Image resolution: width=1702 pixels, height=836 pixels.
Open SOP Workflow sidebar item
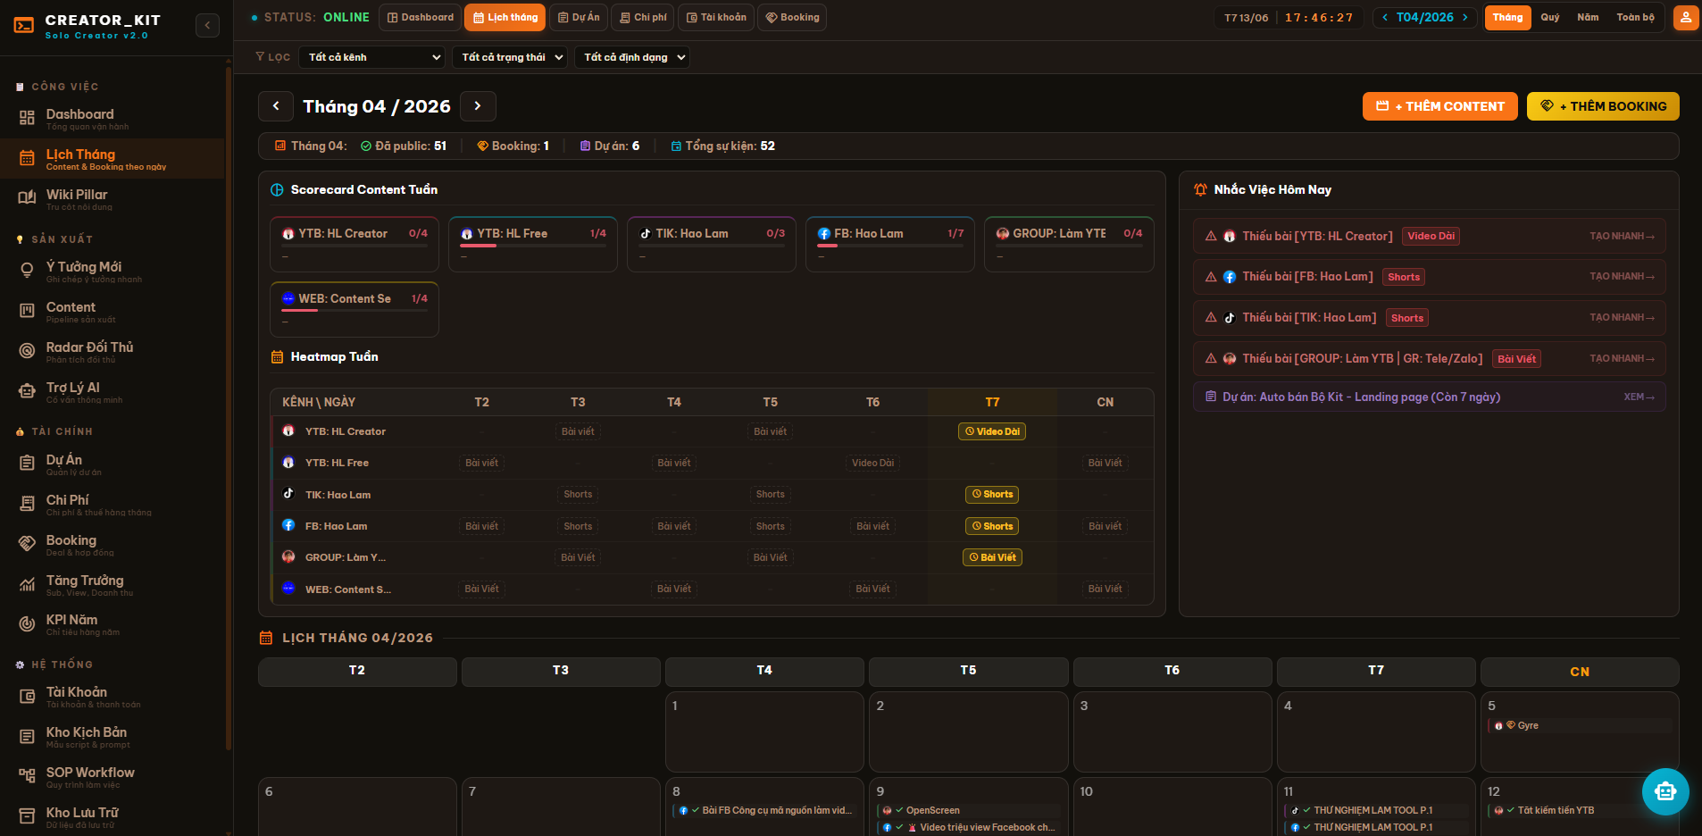[113, 777]
